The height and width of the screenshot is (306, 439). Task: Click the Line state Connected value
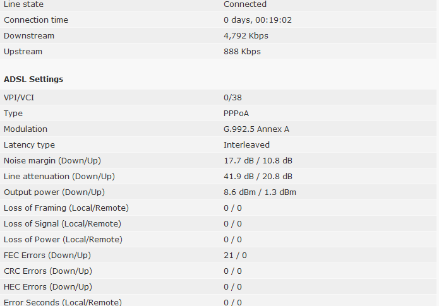pos(244,4)
